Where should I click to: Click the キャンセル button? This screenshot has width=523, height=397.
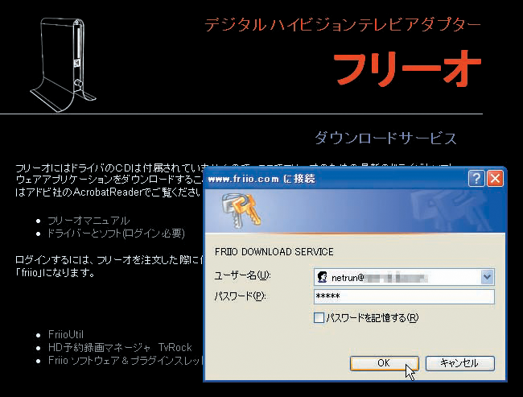460,363
